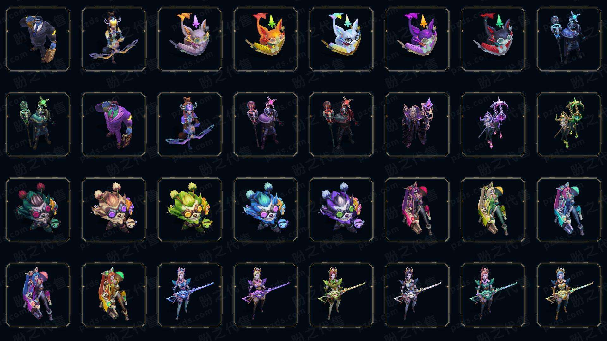
Task: Select the yellow-green haired gunner skin
Action: 493,210
